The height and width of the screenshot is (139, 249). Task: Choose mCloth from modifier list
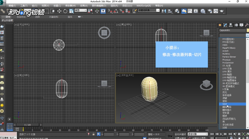point(225,51)
